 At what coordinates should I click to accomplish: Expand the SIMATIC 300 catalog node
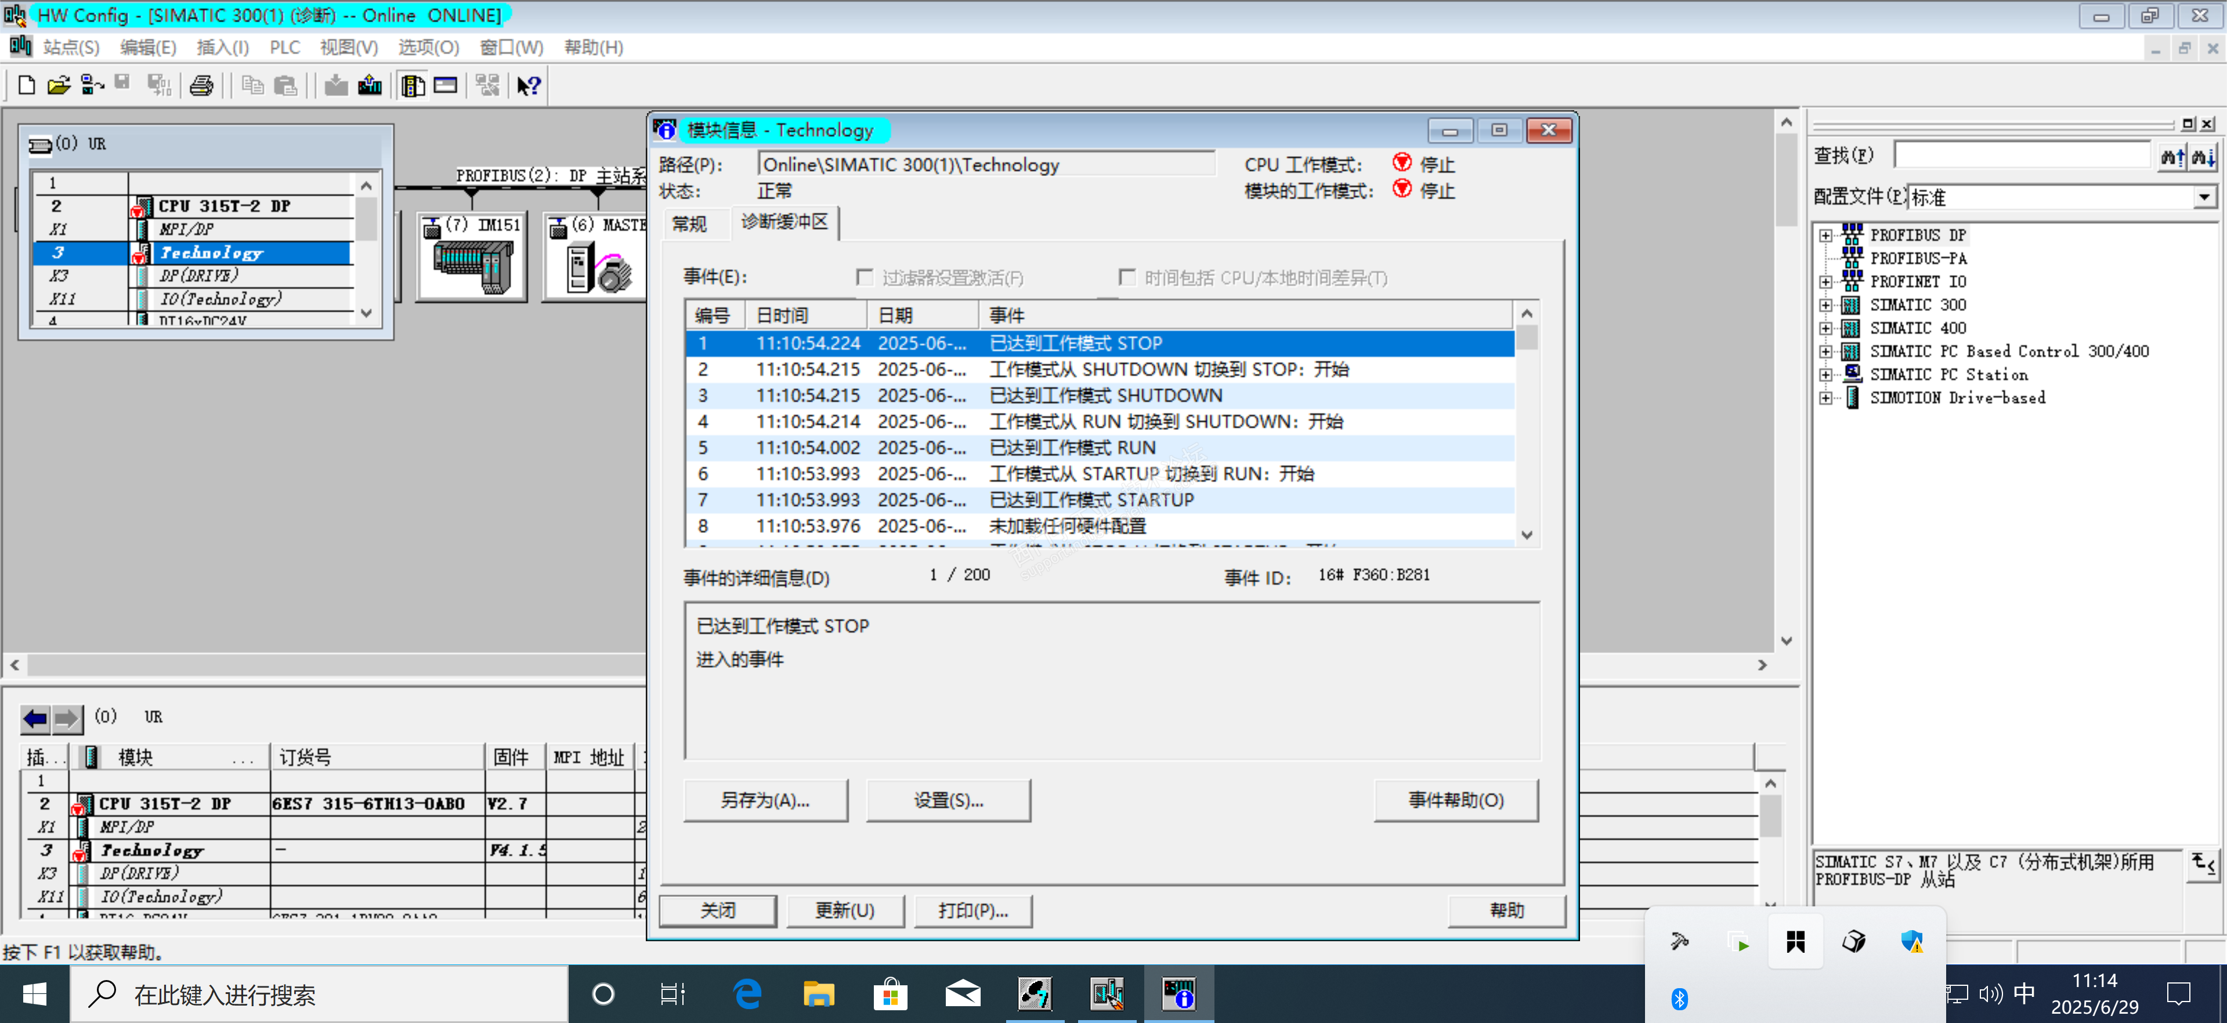click(x=1825, y=305)
